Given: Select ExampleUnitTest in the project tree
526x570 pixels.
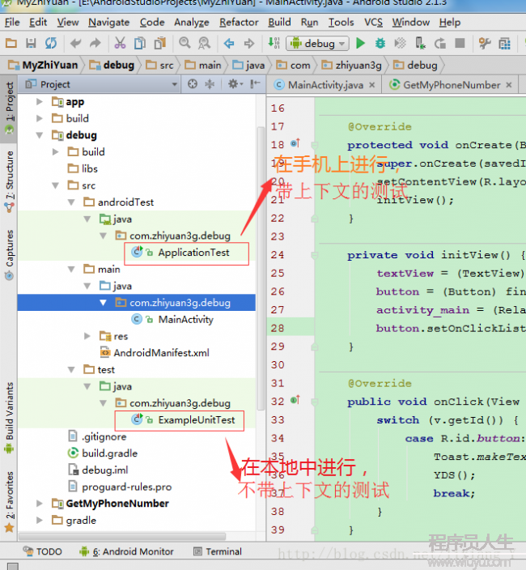Looking at the screenshot, I should pyautogui.click(x=197, y=420).
